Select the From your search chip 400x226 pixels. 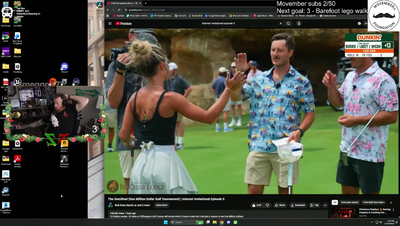(x=349, y=202)
